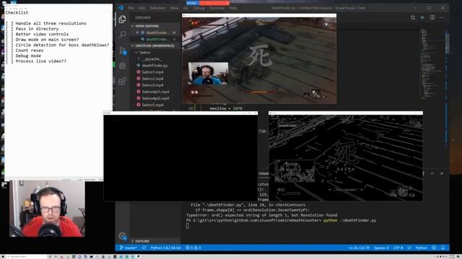Select Sekiro3.mp4 in the explorer
Screen dimensions: 462x259
[152, 85]
